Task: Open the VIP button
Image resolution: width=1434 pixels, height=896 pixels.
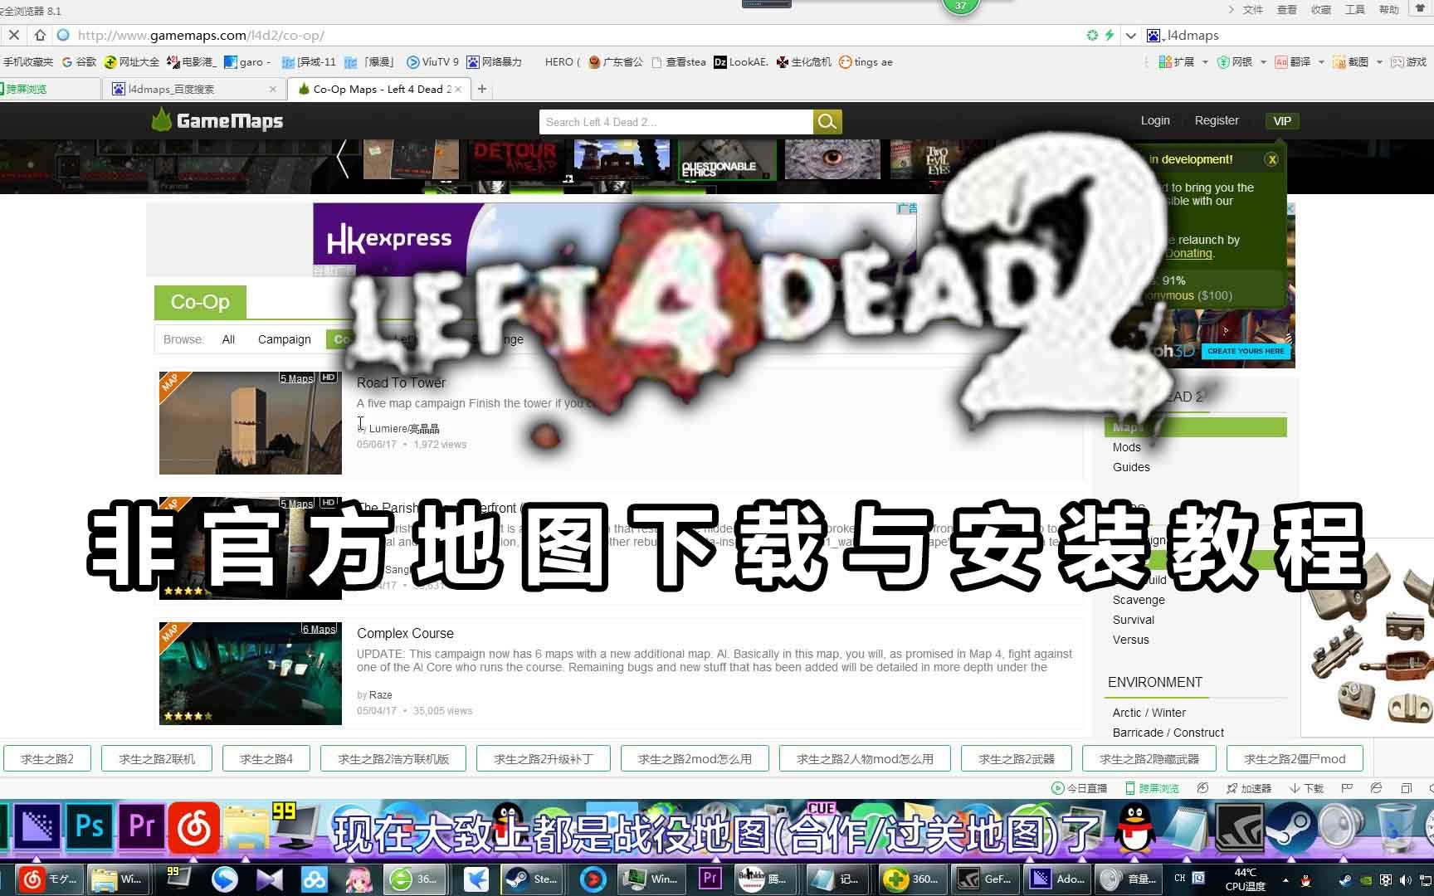Action: 1282,121
